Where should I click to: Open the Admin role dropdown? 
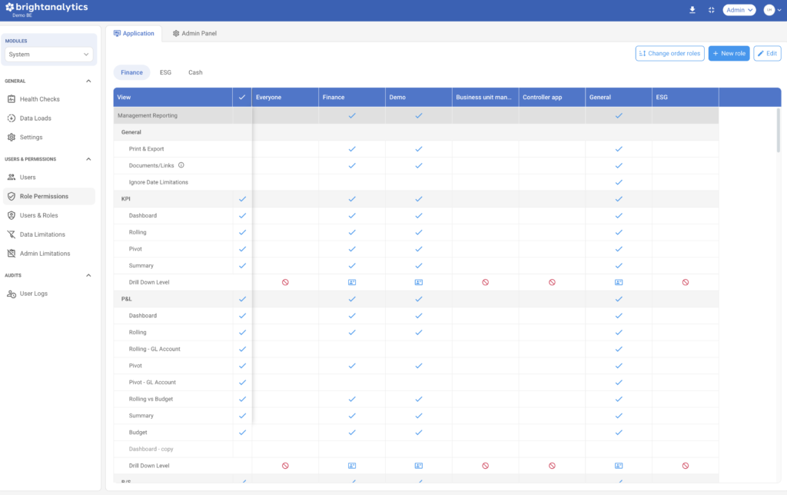[739, 10]
